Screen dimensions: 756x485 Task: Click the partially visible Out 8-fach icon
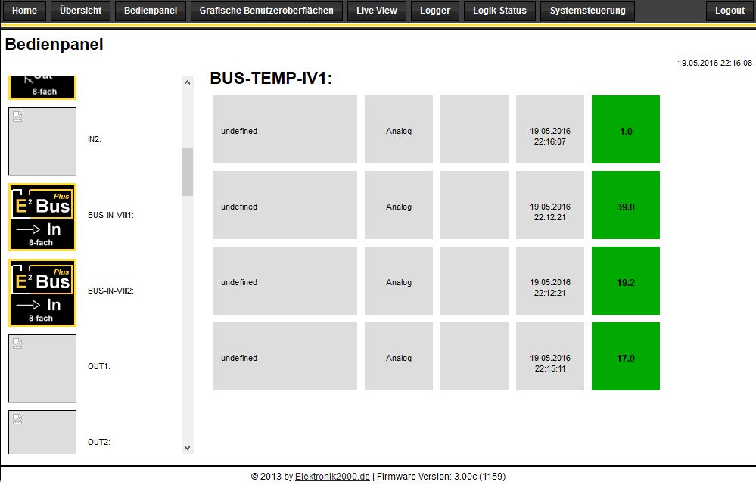click(x=42, y=87)
